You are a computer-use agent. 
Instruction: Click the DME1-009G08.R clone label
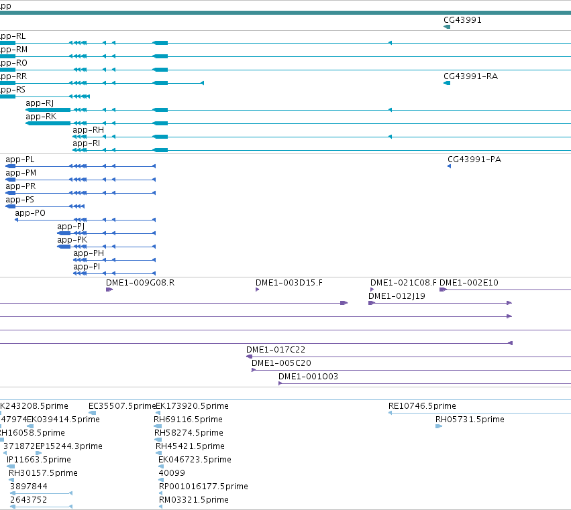[x=140, y=283]
